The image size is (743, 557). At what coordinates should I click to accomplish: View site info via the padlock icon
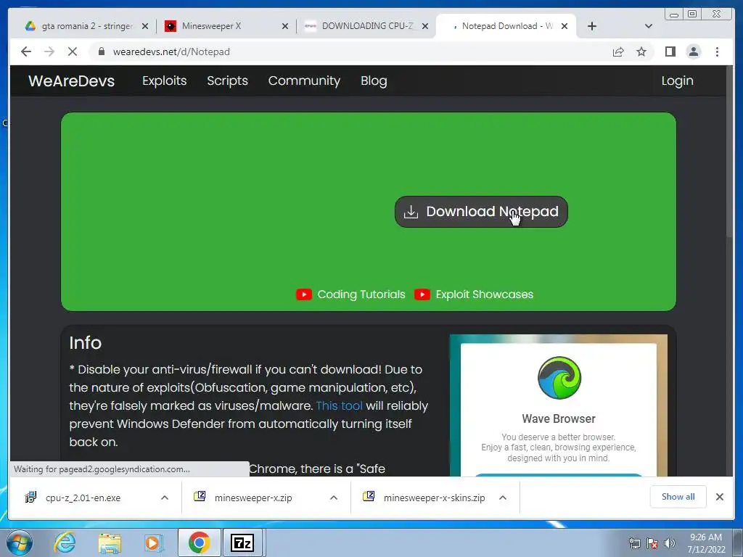coord(101,51)
